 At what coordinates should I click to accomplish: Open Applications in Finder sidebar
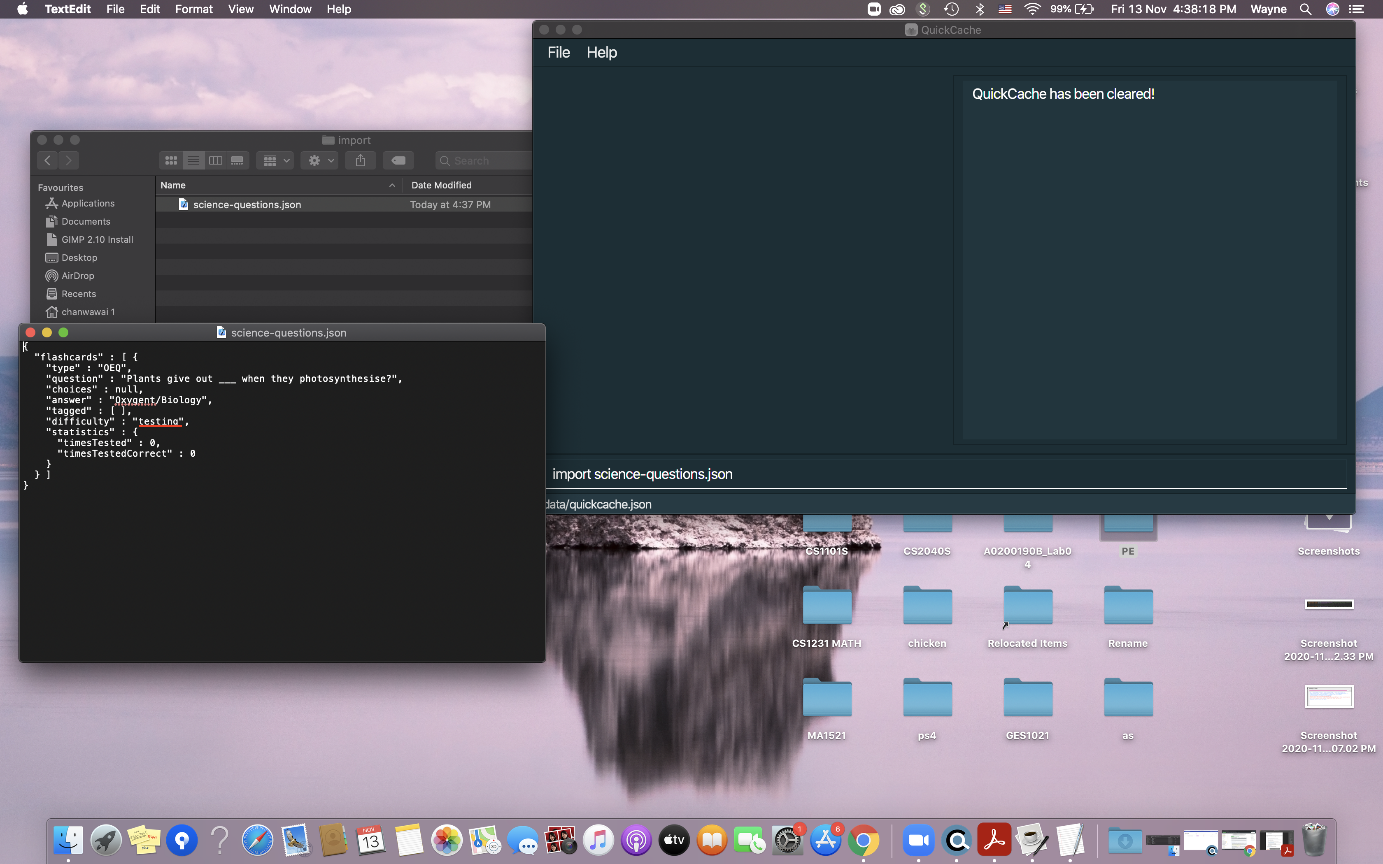tap(87, 203)
